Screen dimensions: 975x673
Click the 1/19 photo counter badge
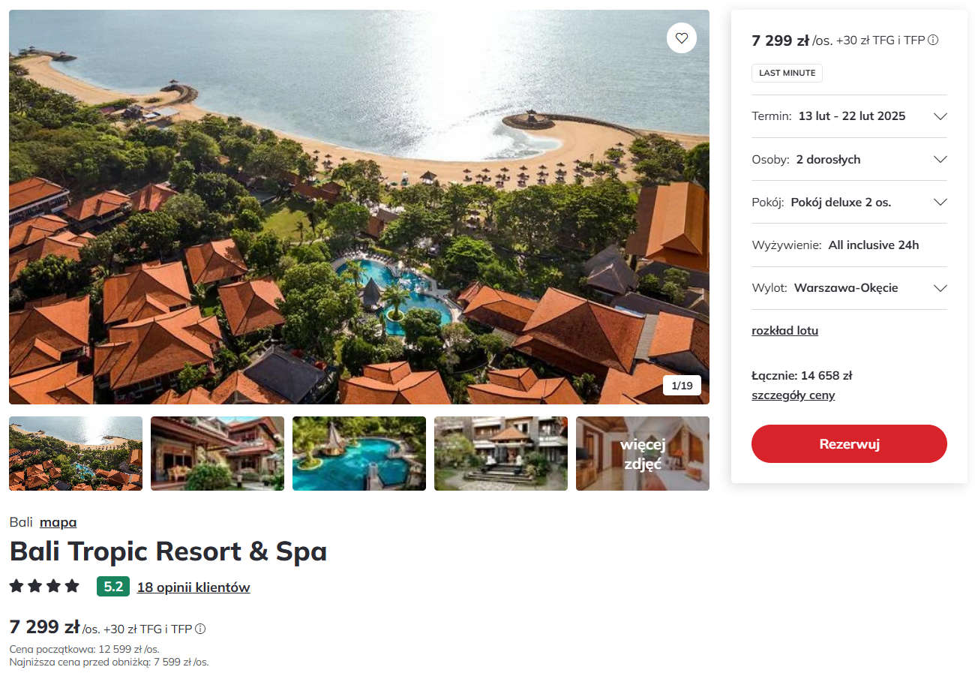(682, 386)
